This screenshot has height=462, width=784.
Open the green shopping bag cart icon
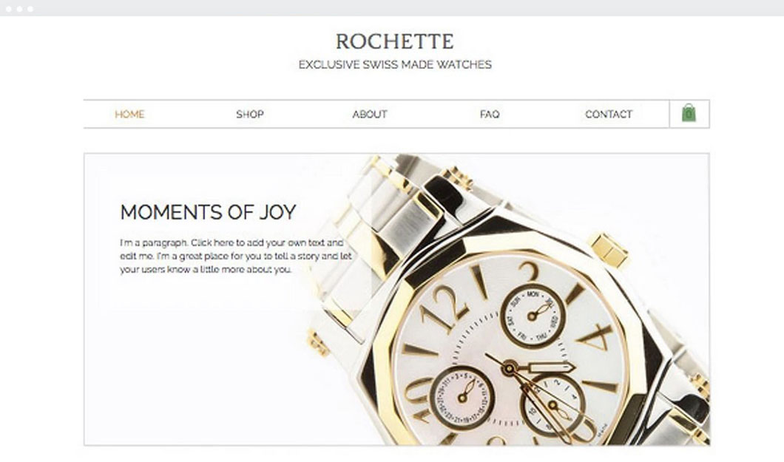tap(689, 113)
